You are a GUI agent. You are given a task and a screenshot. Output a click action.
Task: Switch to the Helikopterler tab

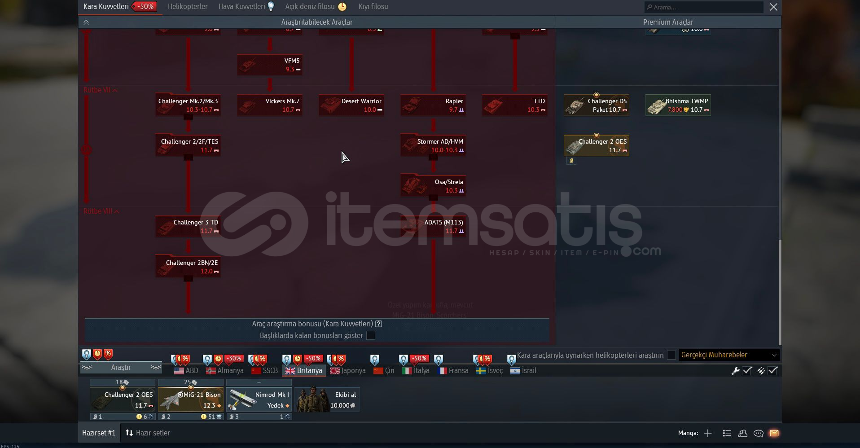click(188, 7)
